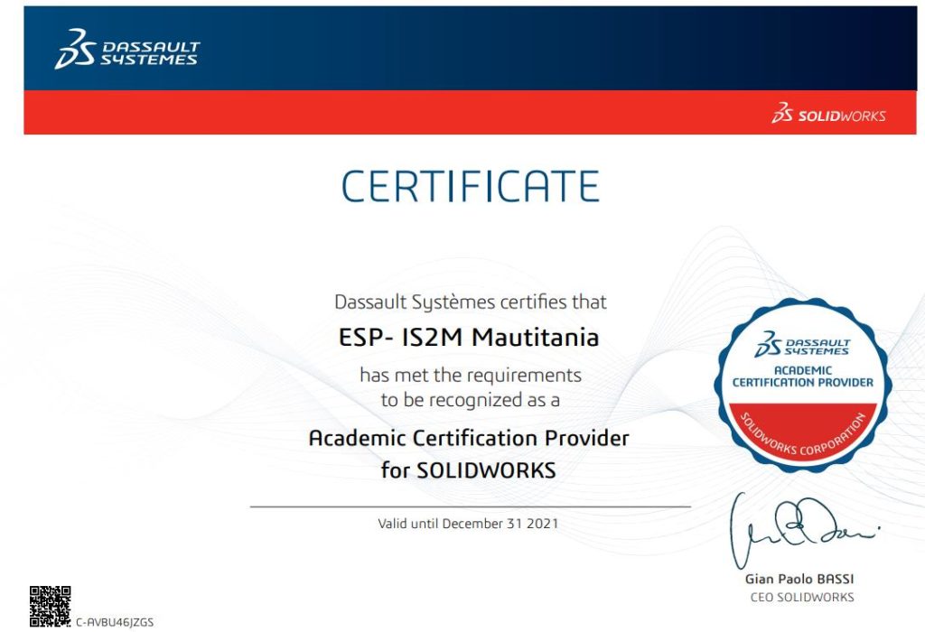The width and height of the screenshot is (925, 632).
Task: Click the 'for SOLIDWORKS' text
Action: point(469,470)
